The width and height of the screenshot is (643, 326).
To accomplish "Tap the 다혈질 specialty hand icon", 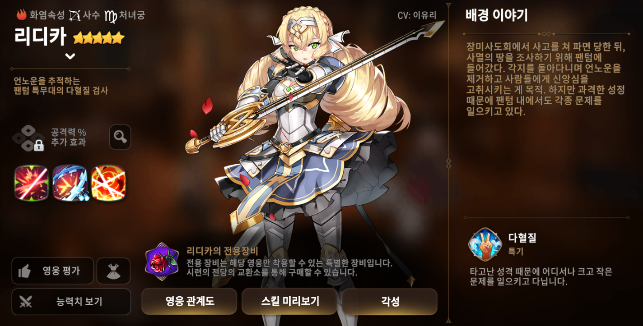I will 485,244.
